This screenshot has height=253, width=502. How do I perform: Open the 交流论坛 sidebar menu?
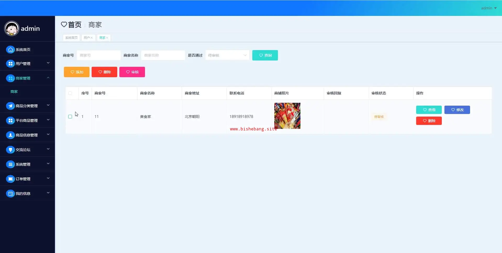pos(27,150)
